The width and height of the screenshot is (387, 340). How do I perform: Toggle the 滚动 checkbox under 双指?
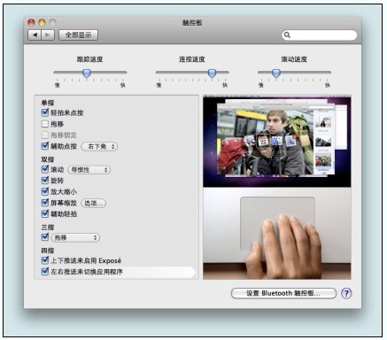[45, 169]
